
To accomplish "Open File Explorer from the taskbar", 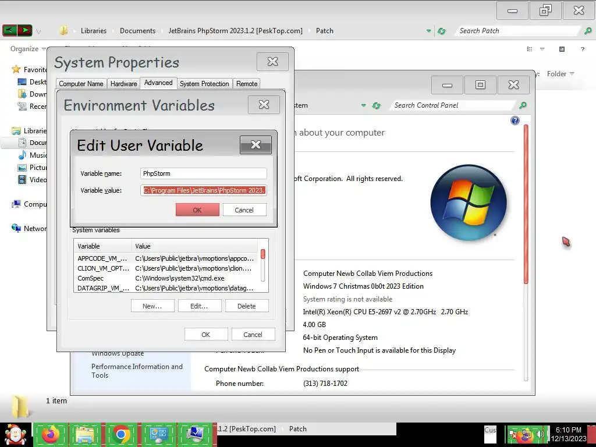I will click(x=85, y=434).
